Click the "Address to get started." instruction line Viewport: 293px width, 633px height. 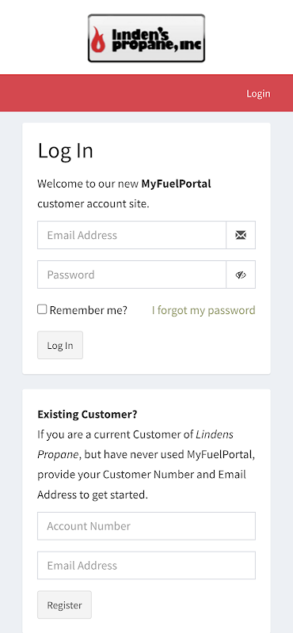point(93,495)
